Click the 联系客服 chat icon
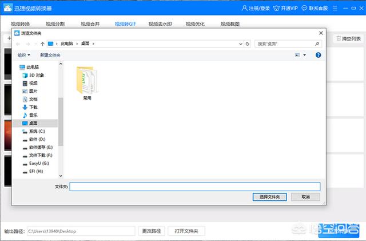Image resolution: width=366 pixels, height=241 pixels. 304,8
